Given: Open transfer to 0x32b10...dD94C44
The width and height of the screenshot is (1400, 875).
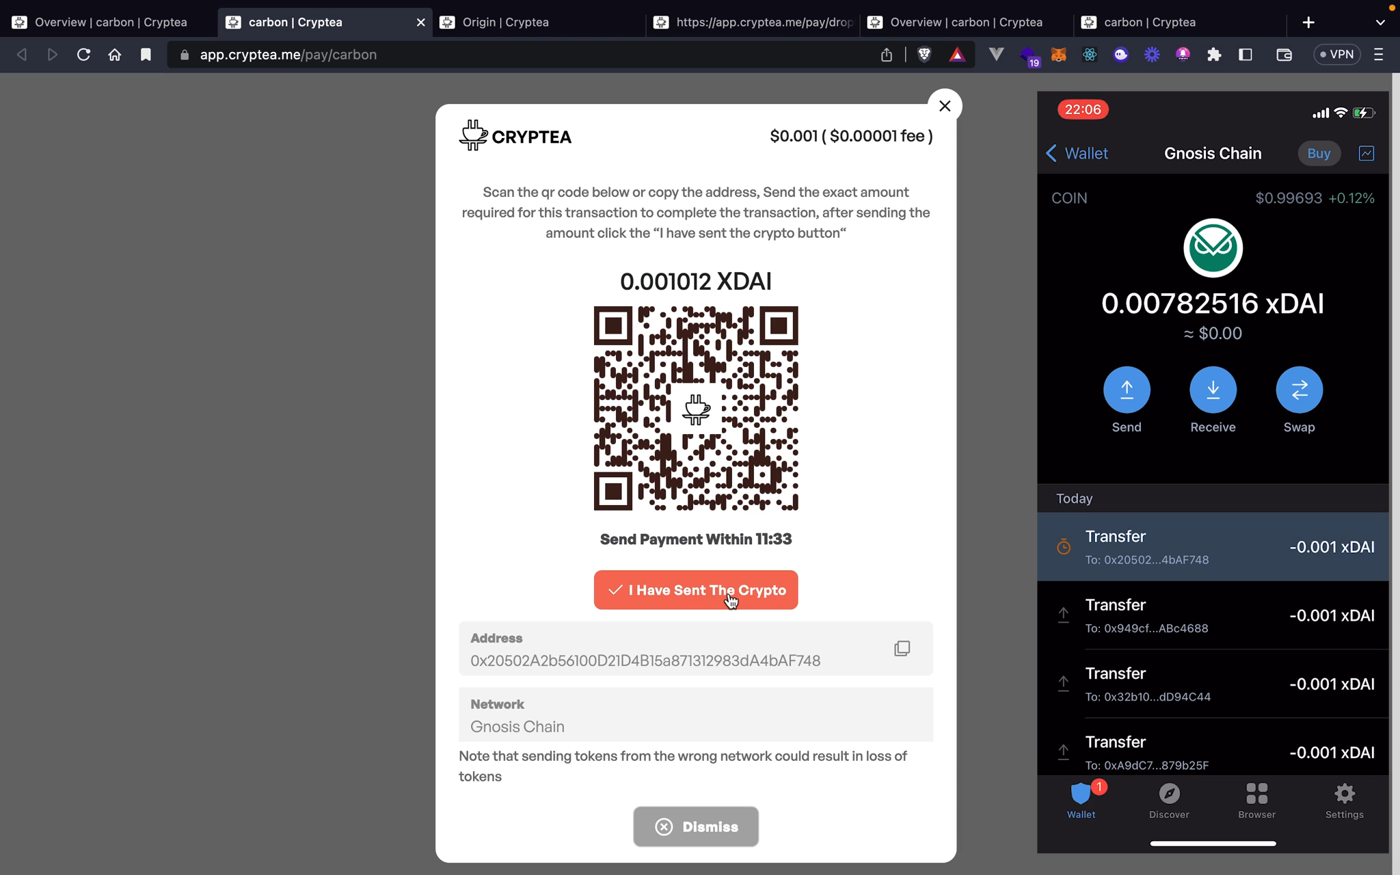Looking at the screenshot, I should pos(1213,684).
